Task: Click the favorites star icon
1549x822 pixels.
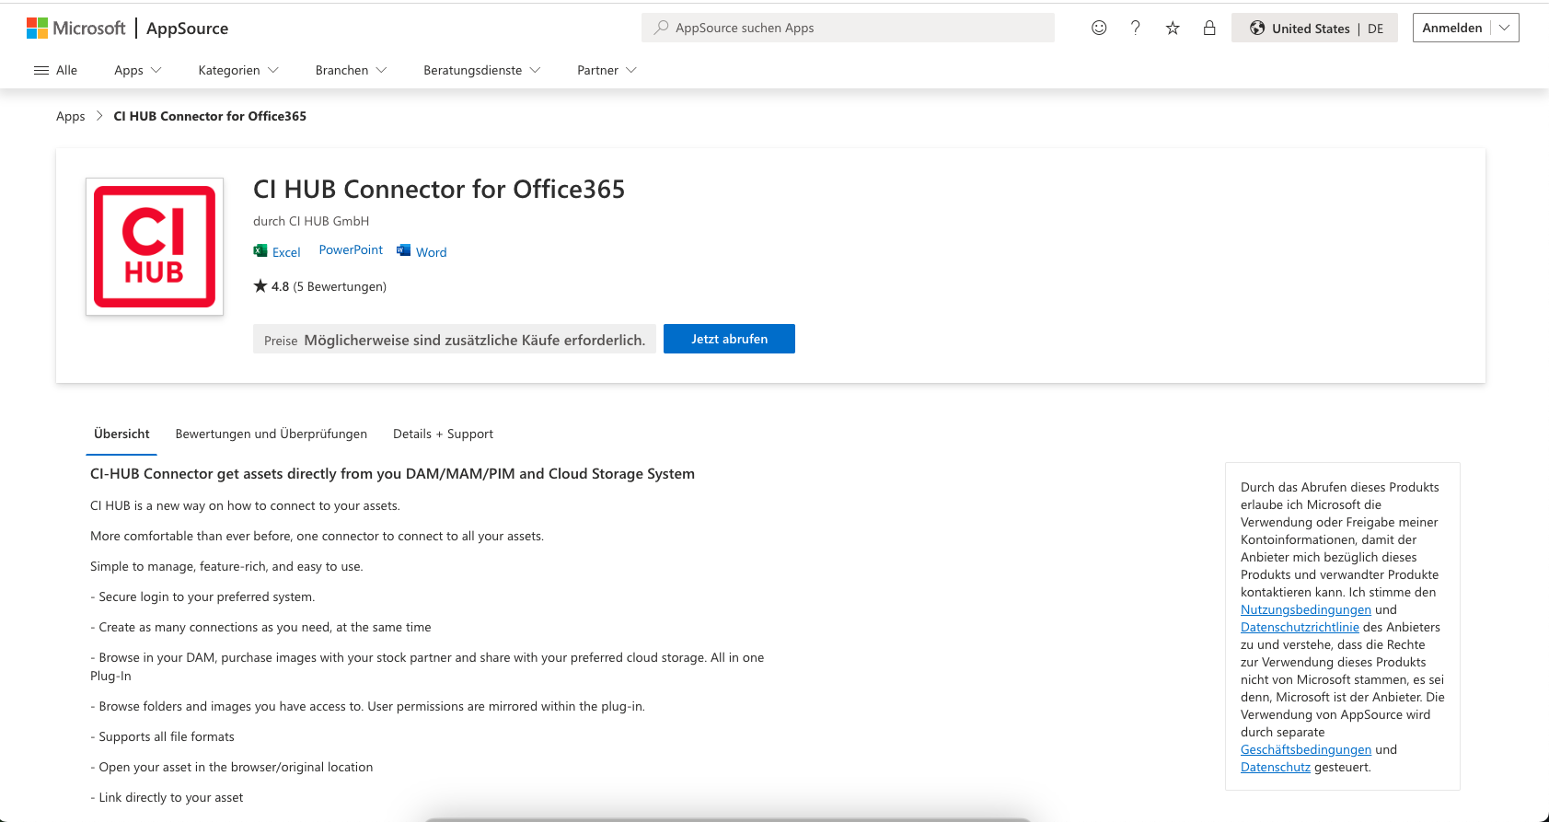Action: tap(1173, 28)
